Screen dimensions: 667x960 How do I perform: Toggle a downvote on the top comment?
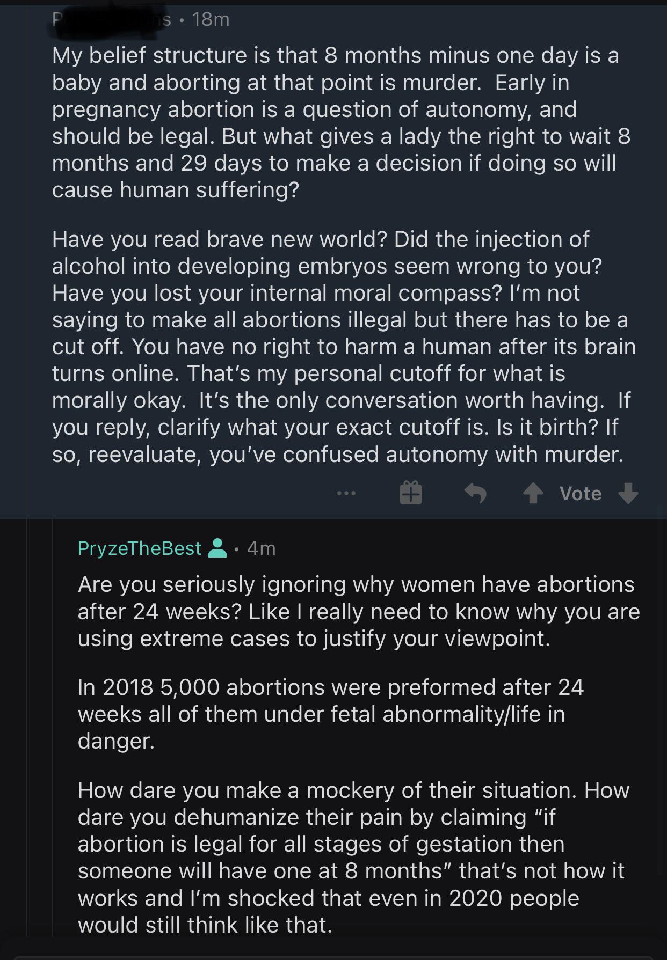(x=627, y=494)
